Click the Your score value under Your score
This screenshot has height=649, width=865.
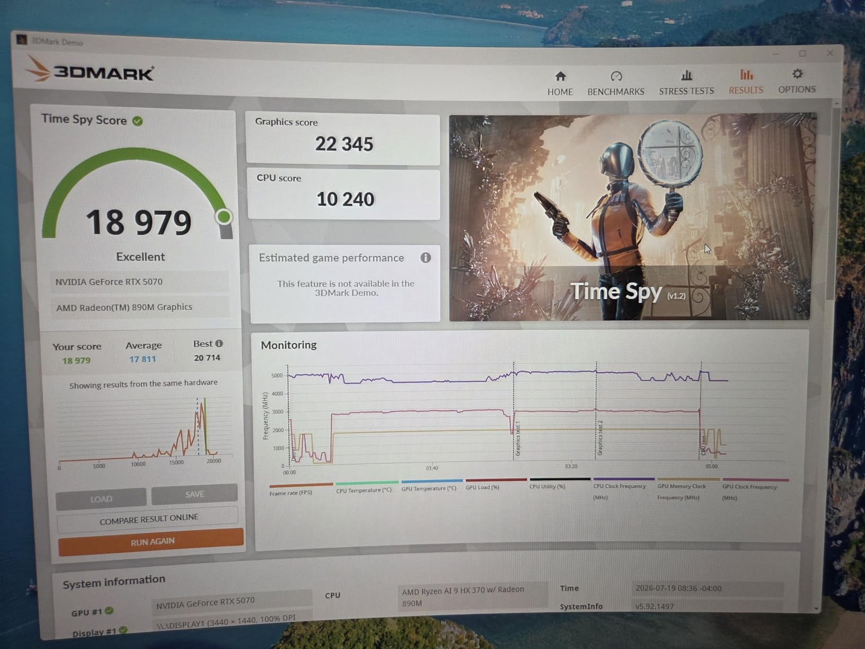tap(76, 361)
